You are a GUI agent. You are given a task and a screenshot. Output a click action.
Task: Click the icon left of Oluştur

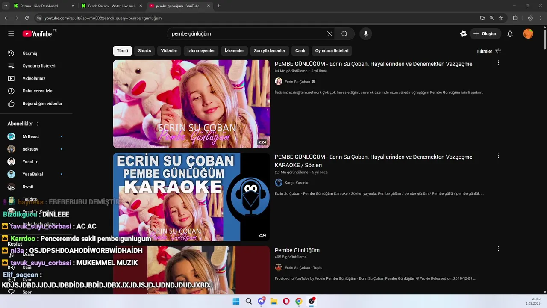click(x=463, y=34)
